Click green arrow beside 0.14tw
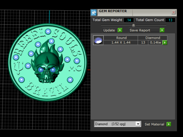The width and height of the screenshot is (183, 137). (x=165, y=43)
